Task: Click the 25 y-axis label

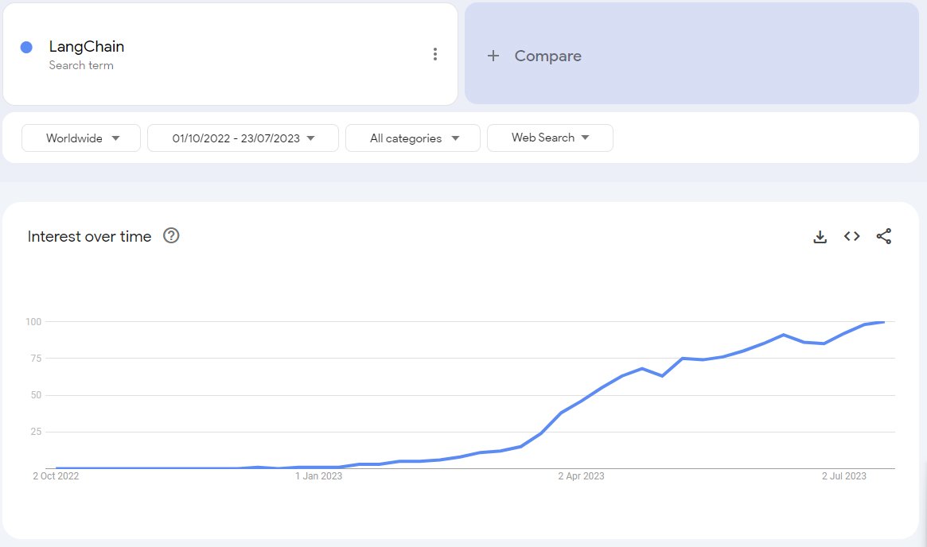Action: pyautogui.click(x=36, y=432)
